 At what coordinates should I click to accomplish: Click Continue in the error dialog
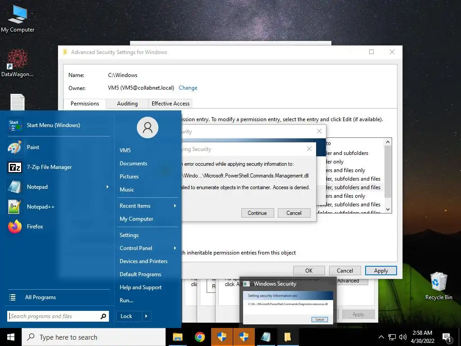[x=257, y=213]
